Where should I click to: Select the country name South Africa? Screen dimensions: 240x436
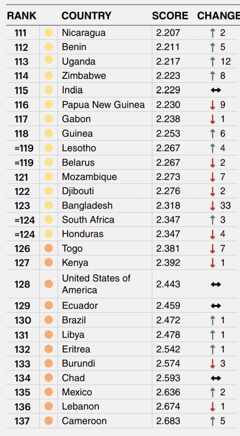point(88,220)
